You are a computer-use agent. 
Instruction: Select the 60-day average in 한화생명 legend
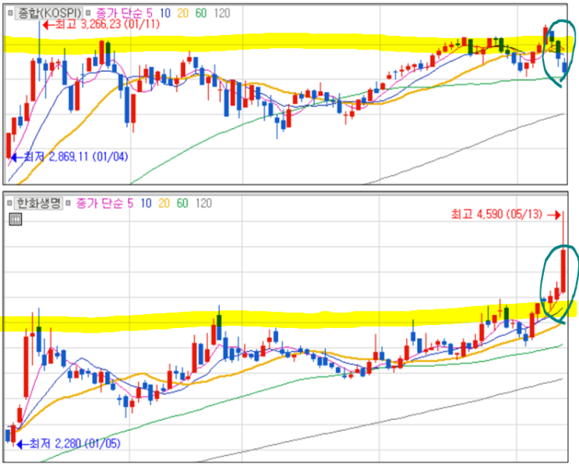(x=182, y=203)
